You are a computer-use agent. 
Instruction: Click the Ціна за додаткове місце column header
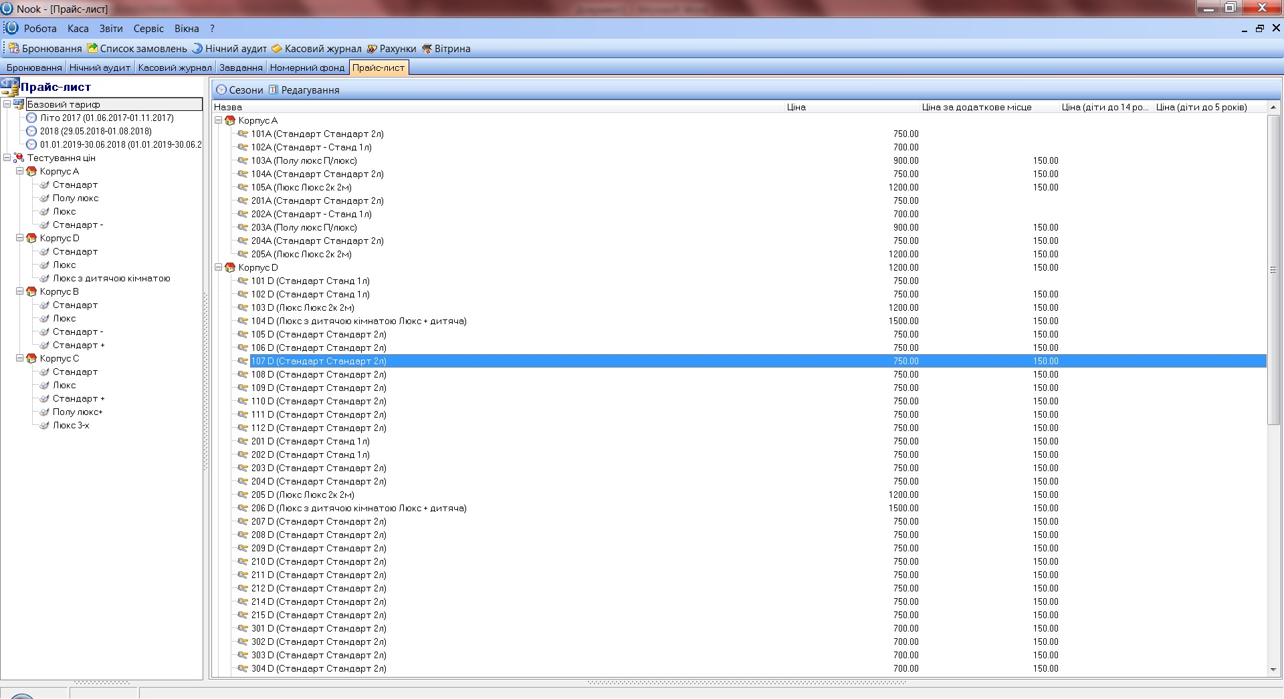(976, 107)
